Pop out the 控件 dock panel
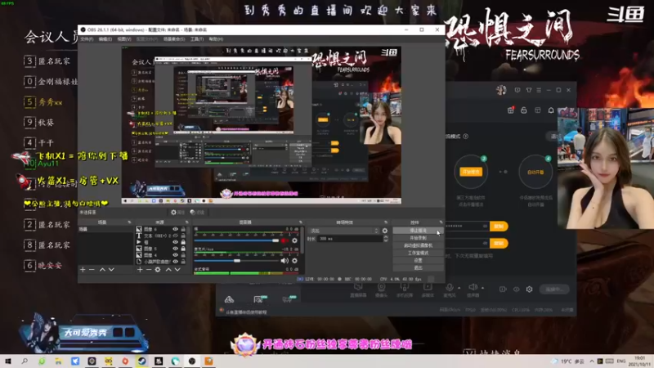Viewport: 654px width, 368px height. [441, 222]
